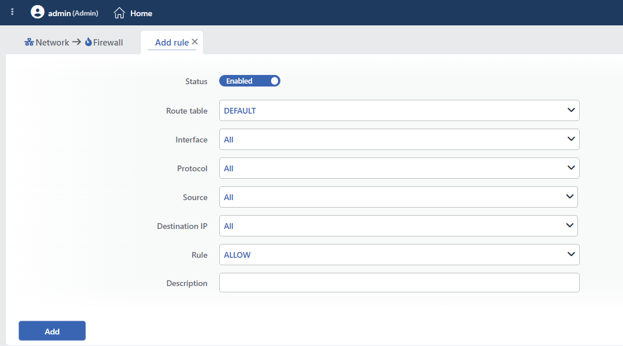Go to the Firewall breadcrumb
Viewport: 623px width, 346px height.
click(108, 42)
